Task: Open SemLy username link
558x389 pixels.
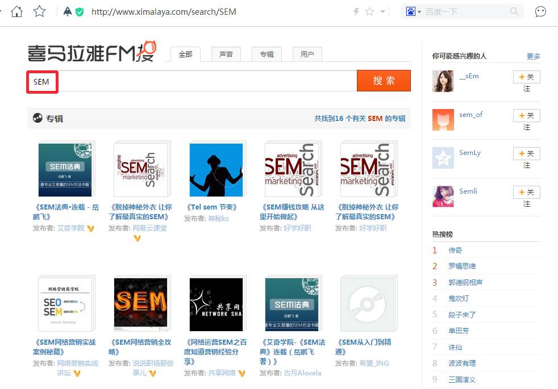Action: [x=470, y=153]
